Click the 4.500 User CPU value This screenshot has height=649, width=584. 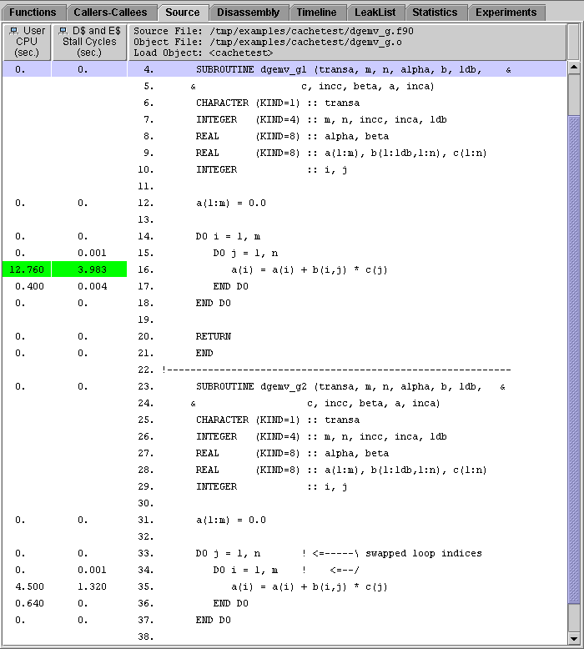tap(29, 586)
